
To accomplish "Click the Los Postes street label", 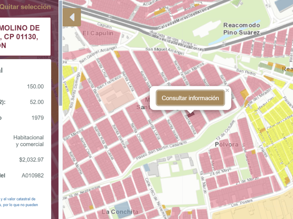I will click(242, 203).
